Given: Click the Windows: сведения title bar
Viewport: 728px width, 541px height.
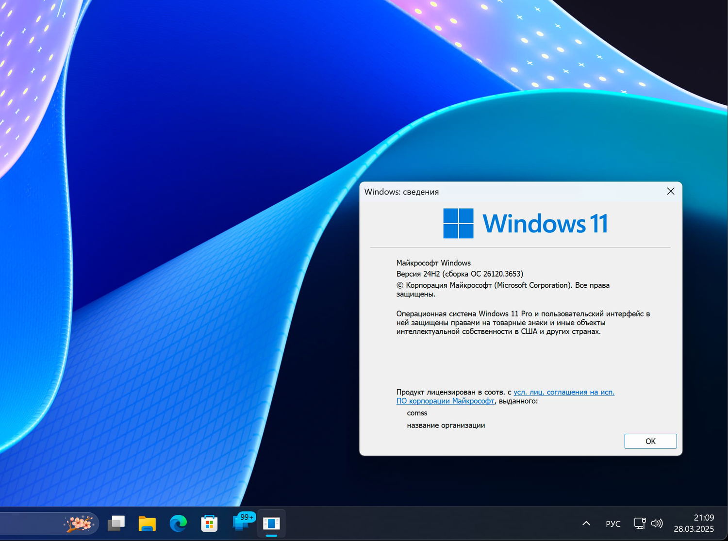Looking at the screenshot, I should [x=401, y=192].
